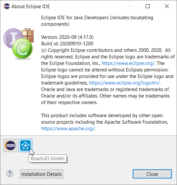Screen dimensions: 177x185
Task: Open Installation Details
Action: tap(41, 174)
